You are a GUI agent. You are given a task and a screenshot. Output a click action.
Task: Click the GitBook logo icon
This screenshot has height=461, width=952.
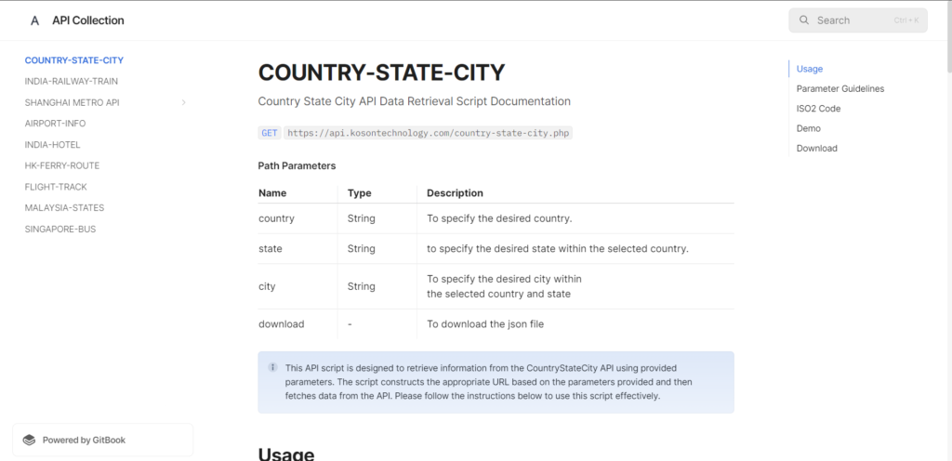[x=29, y=440]
